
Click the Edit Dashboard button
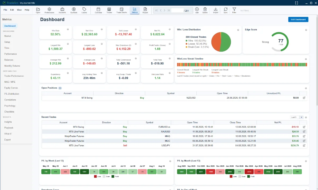[298, 20]
